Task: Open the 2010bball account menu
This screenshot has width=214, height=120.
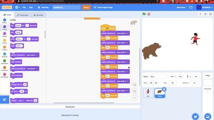Action: tap(204, 7)
